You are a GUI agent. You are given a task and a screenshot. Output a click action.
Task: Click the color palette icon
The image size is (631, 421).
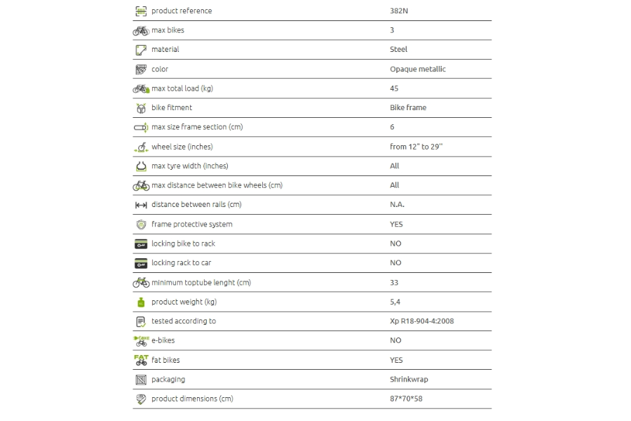pyautogui.click(x=141, y=69)
